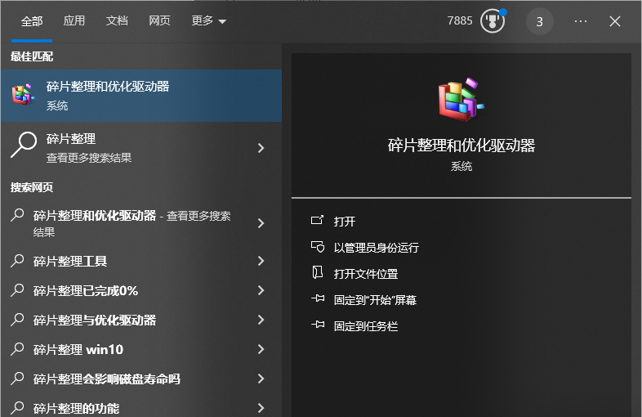642x417 pixels.
Task: Click search icon beside 碎片整理和优化驱动器 web result
Action: (x=17, y=215)
